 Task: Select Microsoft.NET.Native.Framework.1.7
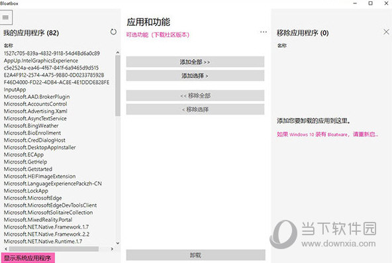pos(46,227)
